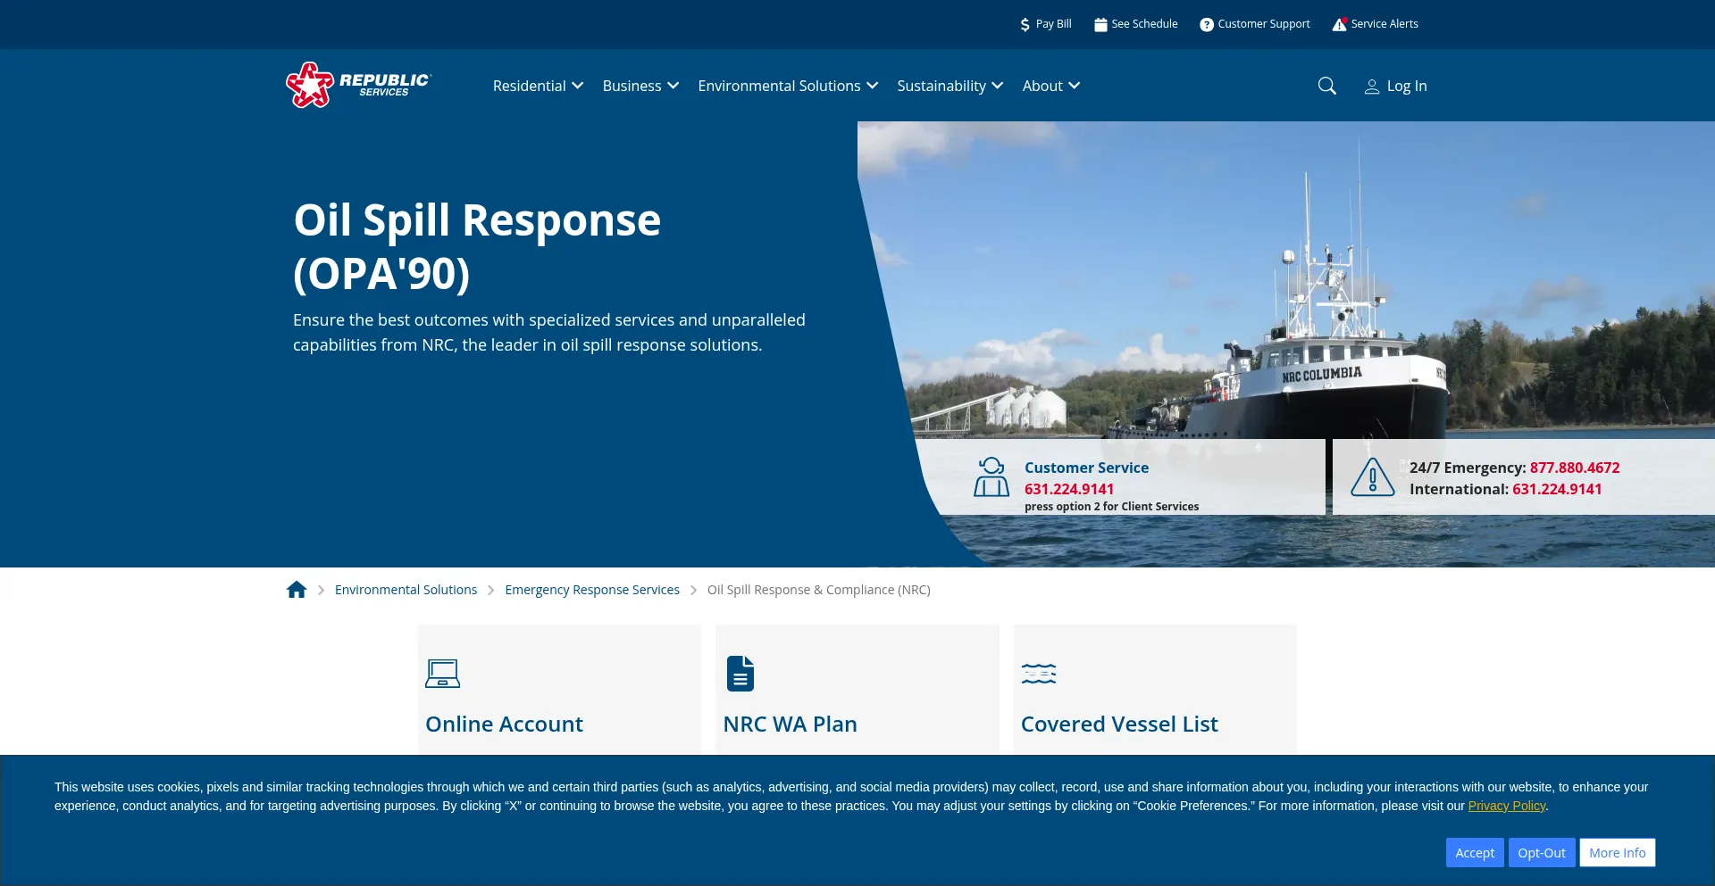Click the Republic Services logo
This screenshot has height=886, width=1715.
tap(358, 85)
